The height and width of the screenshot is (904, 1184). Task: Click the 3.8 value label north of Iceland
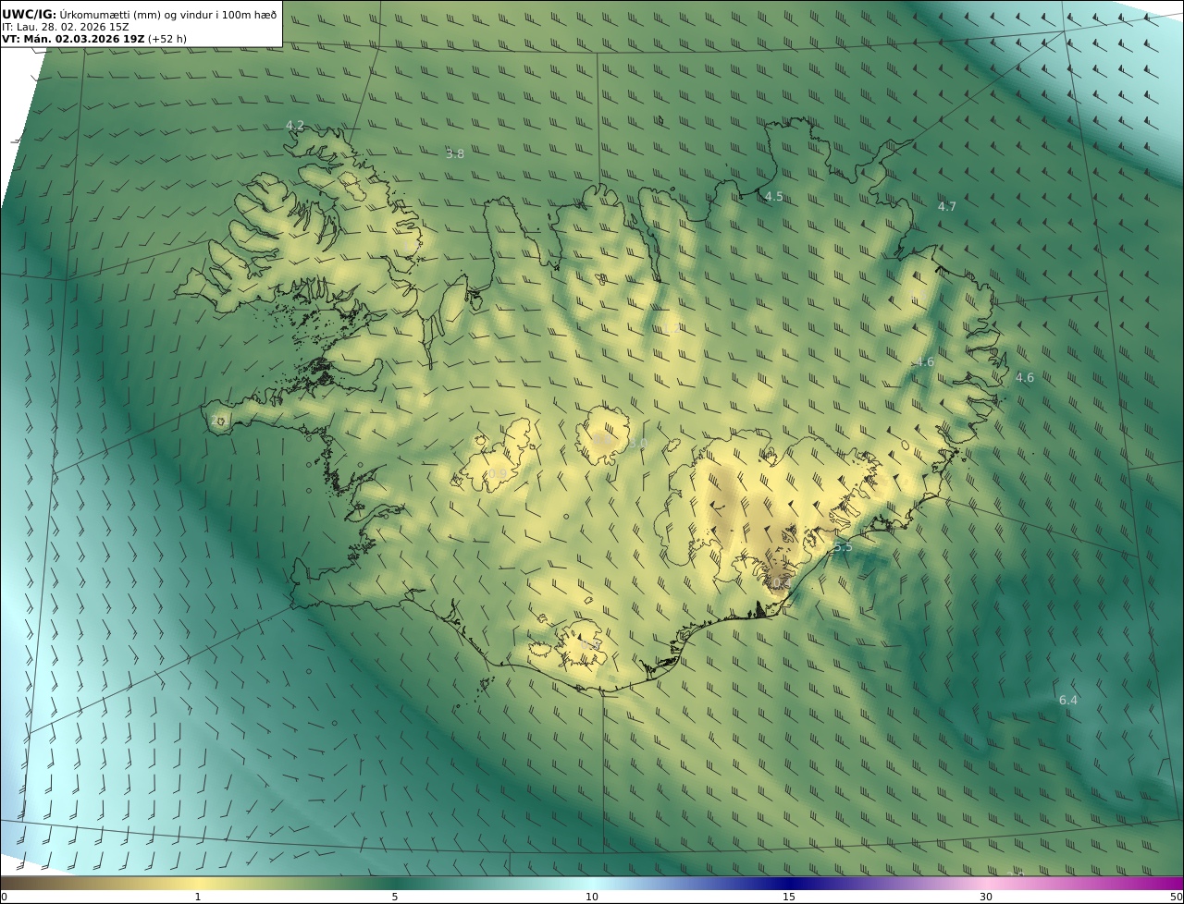[x=455, y=154]
